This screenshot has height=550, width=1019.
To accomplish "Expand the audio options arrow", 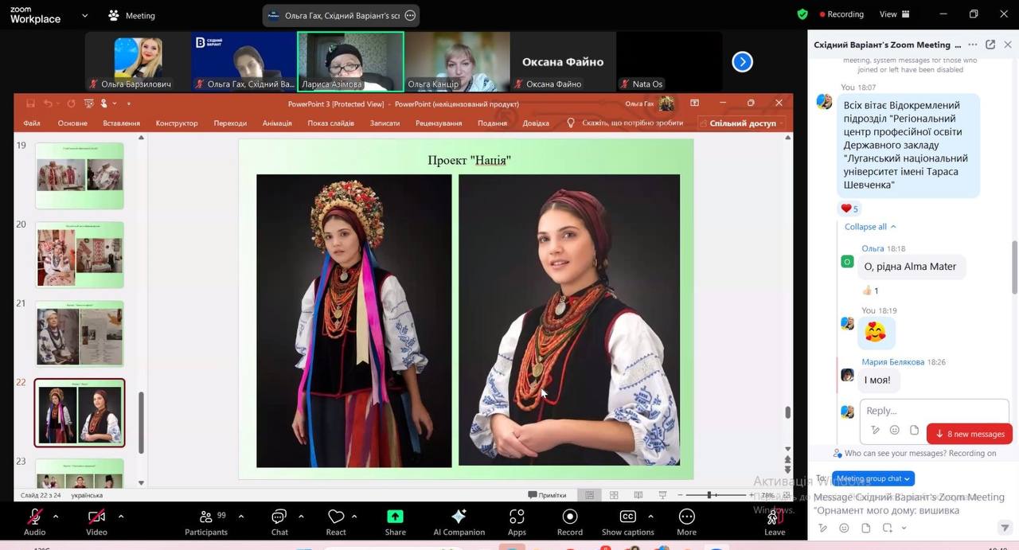I will [56, 516].
